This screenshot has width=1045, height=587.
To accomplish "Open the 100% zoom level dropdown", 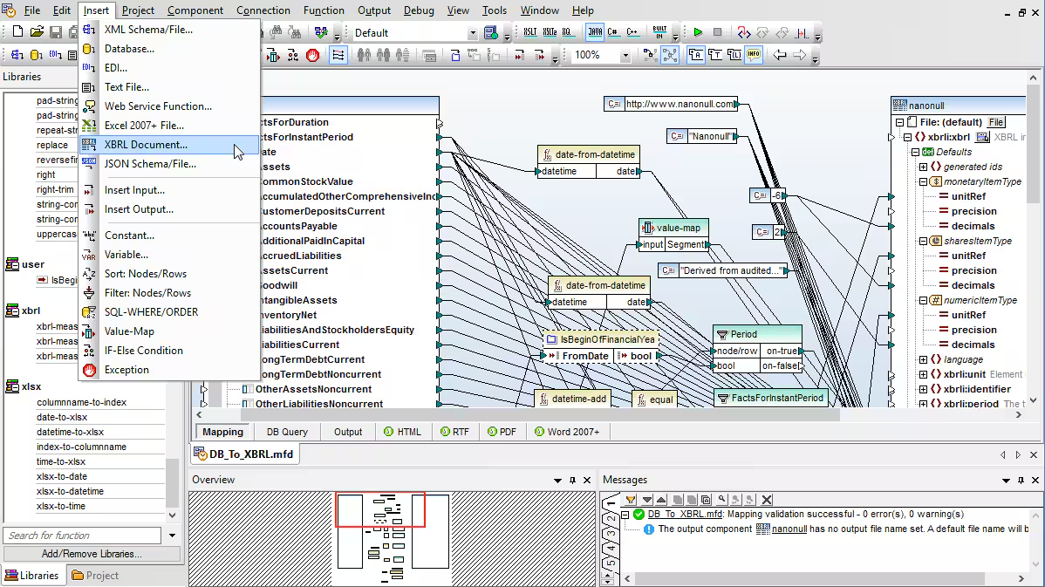I will tap(625, 55).
